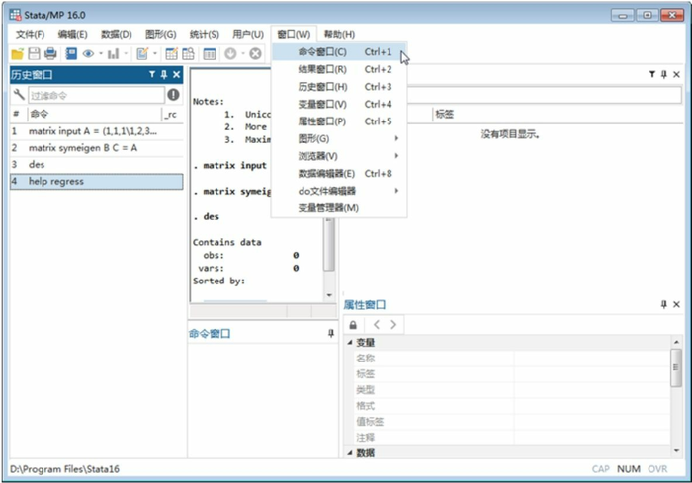The width and height of the screenshot is (692, 483).
Task: Close the 属性窗口 panel
Action: 676,304
